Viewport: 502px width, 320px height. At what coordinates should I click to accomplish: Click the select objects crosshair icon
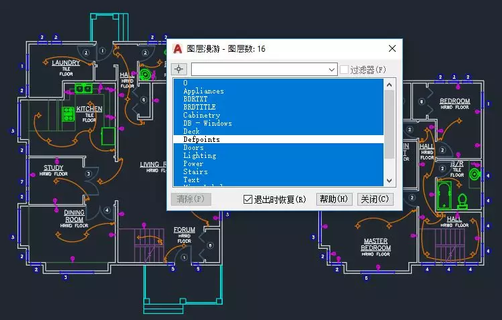click(178, 69)
